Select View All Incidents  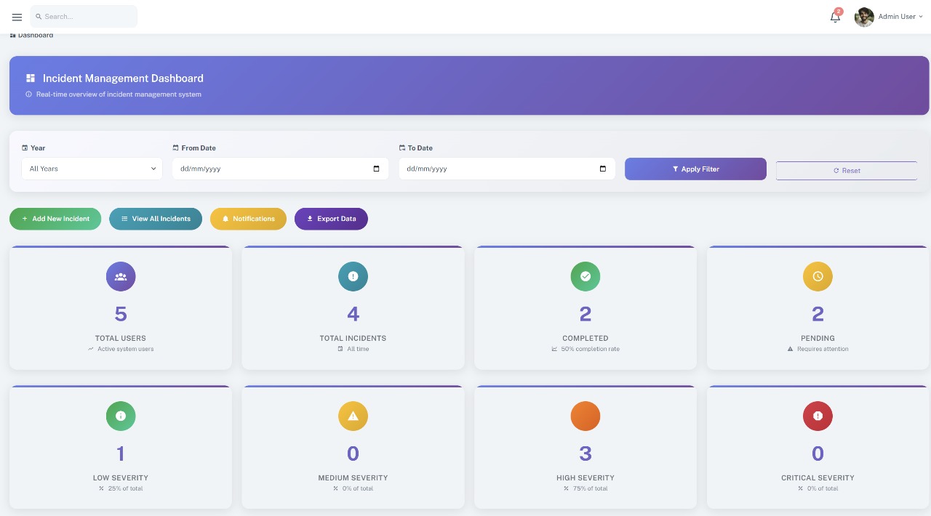coord(156,218)
